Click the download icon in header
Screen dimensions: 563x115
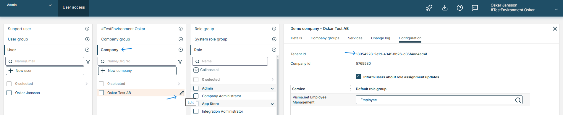point(445,8)
